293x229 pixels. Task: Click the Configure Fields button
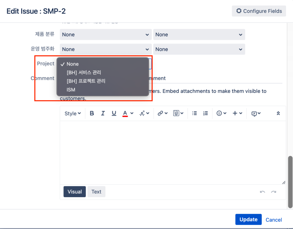(259, 11)
